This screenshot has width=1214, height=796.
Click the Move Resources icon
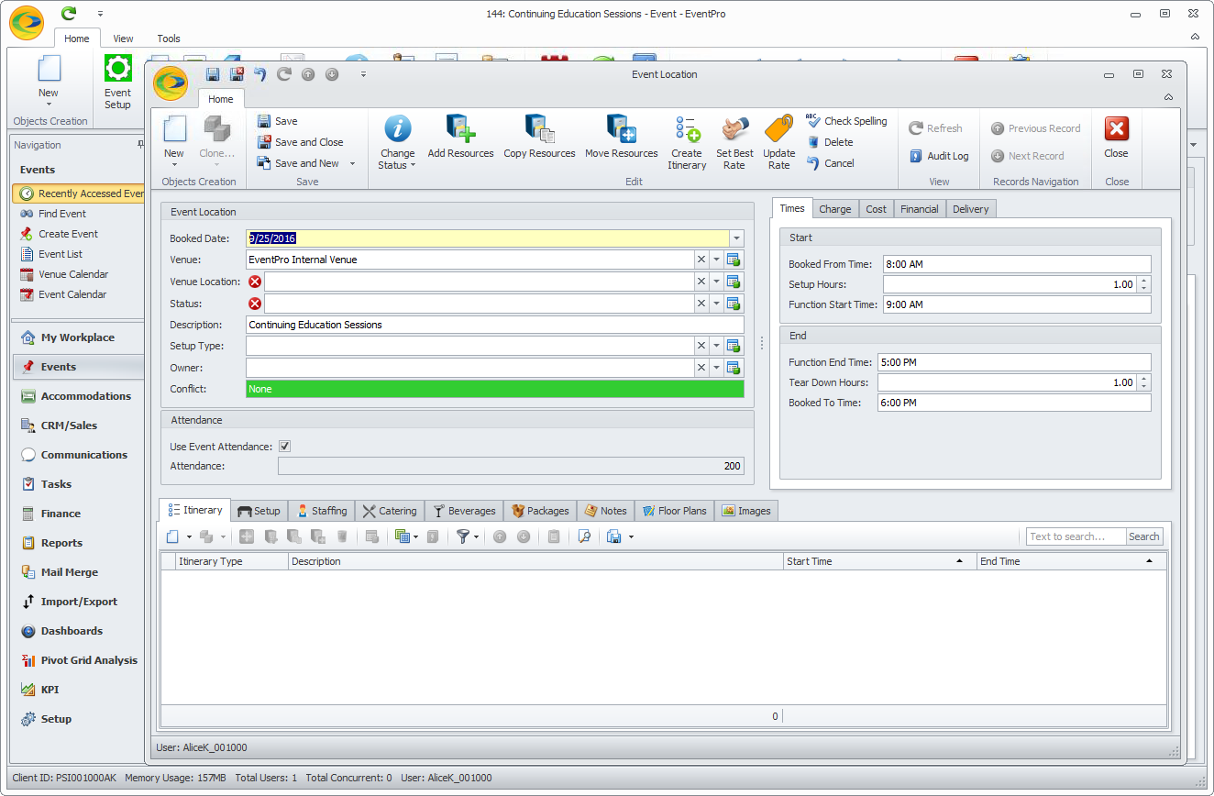[622, 128]
